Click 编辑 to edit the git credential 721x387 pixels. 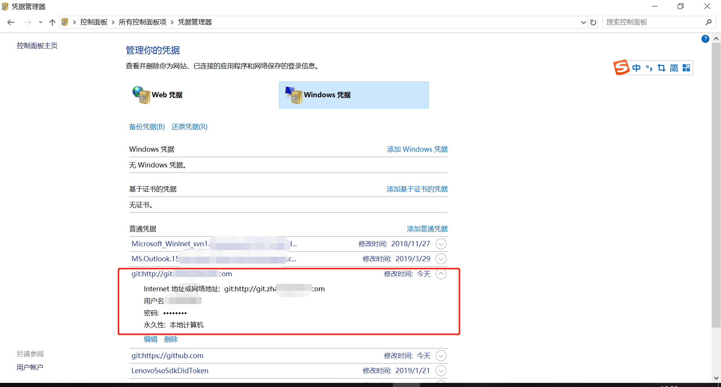[151, 339]
